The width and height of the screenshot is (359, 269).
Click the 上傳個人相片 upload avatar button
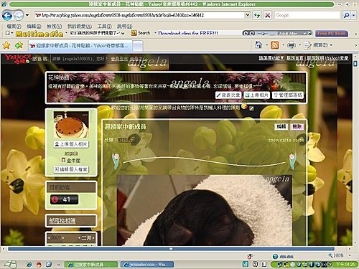71,144
